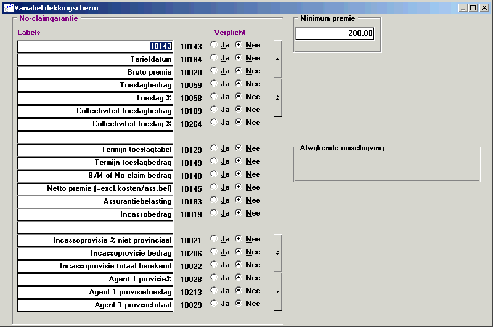Click the single up arrow scroll button

[x=277, y=59]
